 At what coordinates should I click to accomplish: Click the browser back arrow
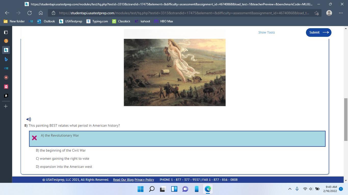tap(7, 13)
